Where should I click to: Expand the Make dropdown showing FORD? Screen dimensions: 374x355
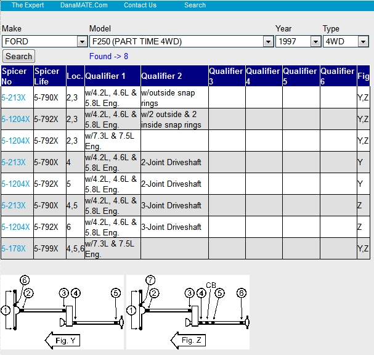44,41
